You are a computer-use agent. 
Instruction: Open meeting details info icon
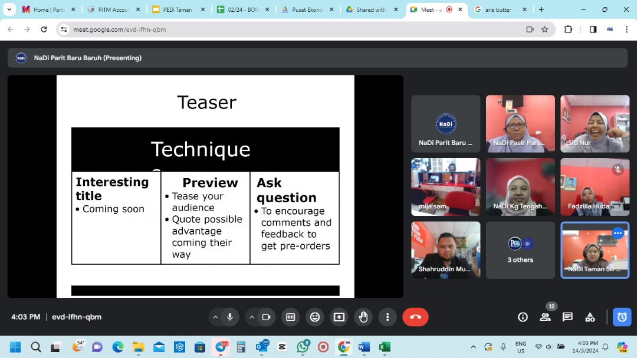pos(523,317)
